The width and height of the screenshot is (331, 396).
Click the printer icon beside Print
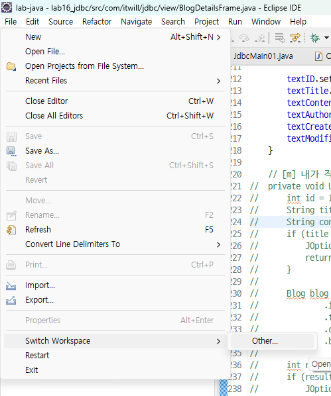tap(11, 265)
